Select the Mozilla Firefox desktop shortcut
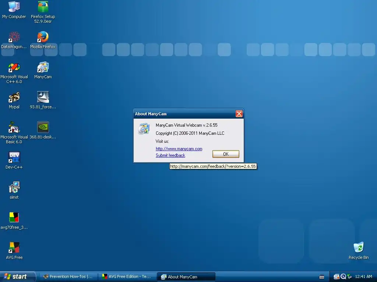The image size is (377, 282). tap(43, 40)
